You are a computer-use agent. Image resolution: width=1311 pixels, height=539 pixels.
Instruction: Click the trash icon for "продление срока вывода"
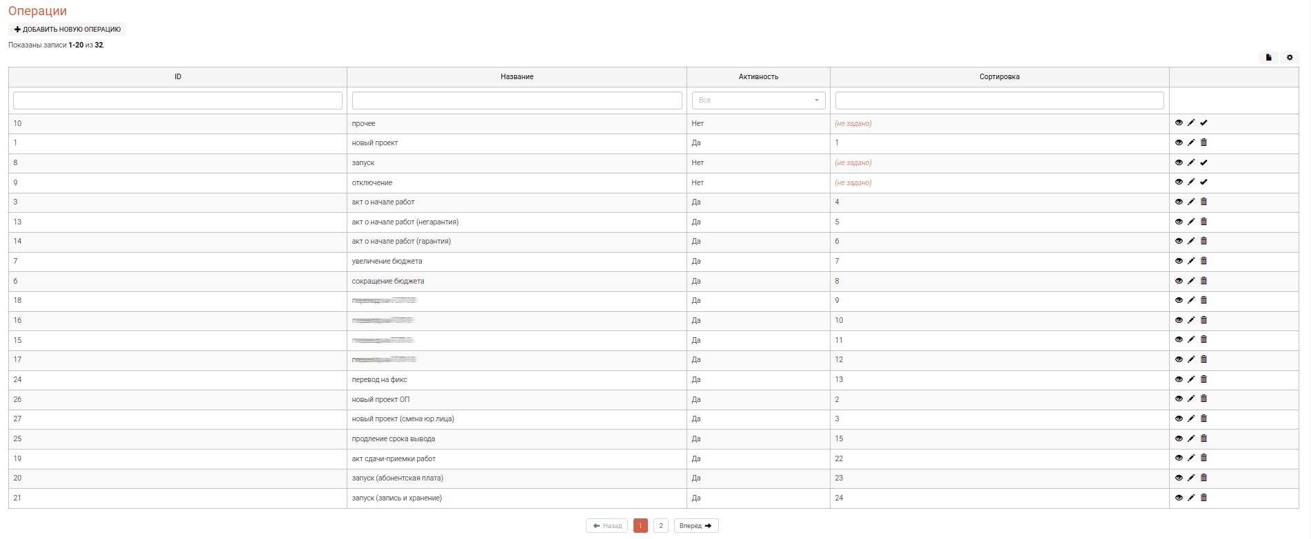tap(1203, 438)
